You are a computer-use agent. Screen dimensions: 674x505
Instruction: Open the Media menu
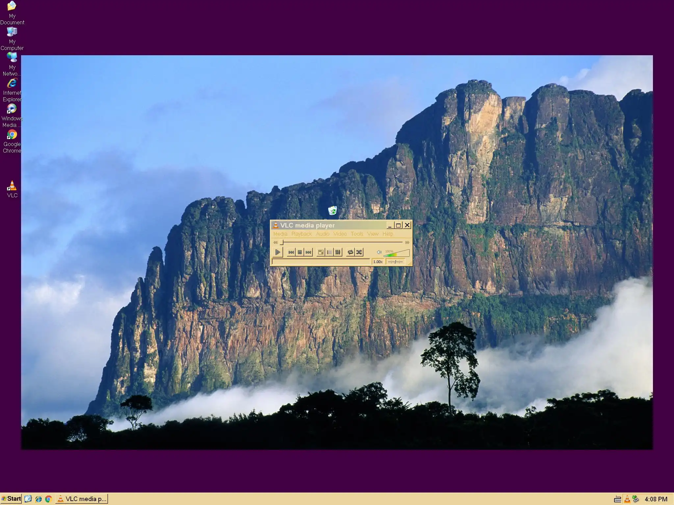click(x=280, y=234)
